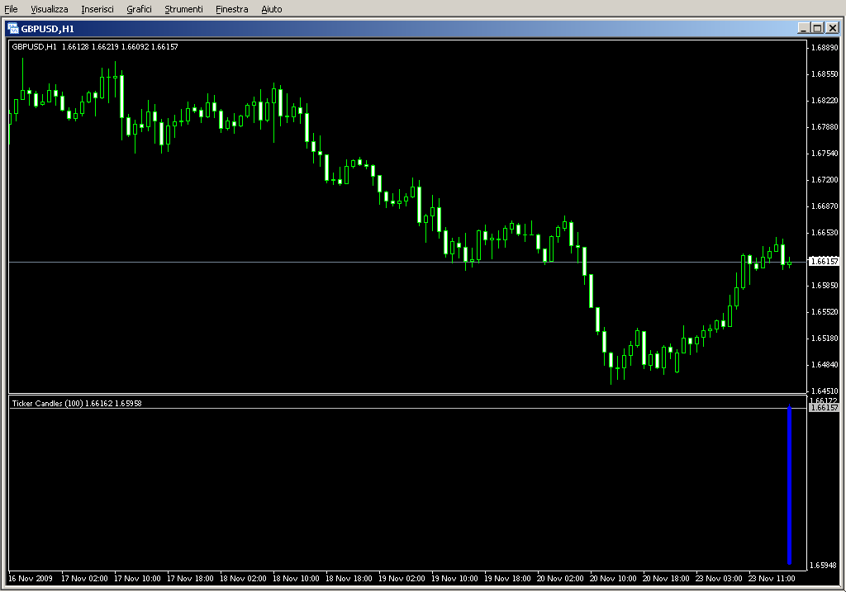Viewport: 846px width, 592px height.
Task: Click the 23 Nov 11:00 time label
Action: [x=772, y=579]
